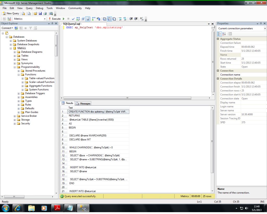Expand the System Databases node

[11, 41]
